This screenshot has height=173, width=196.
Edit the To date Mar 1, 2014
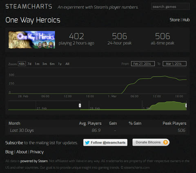coord(174,64)
